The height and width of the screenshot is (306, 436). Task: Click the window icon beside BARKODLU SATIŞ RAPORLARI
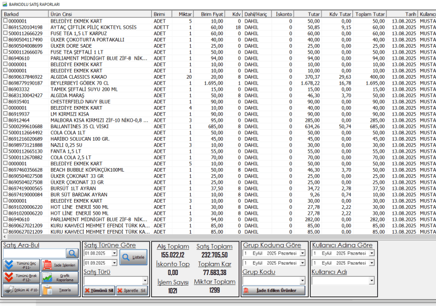[4, 4]
